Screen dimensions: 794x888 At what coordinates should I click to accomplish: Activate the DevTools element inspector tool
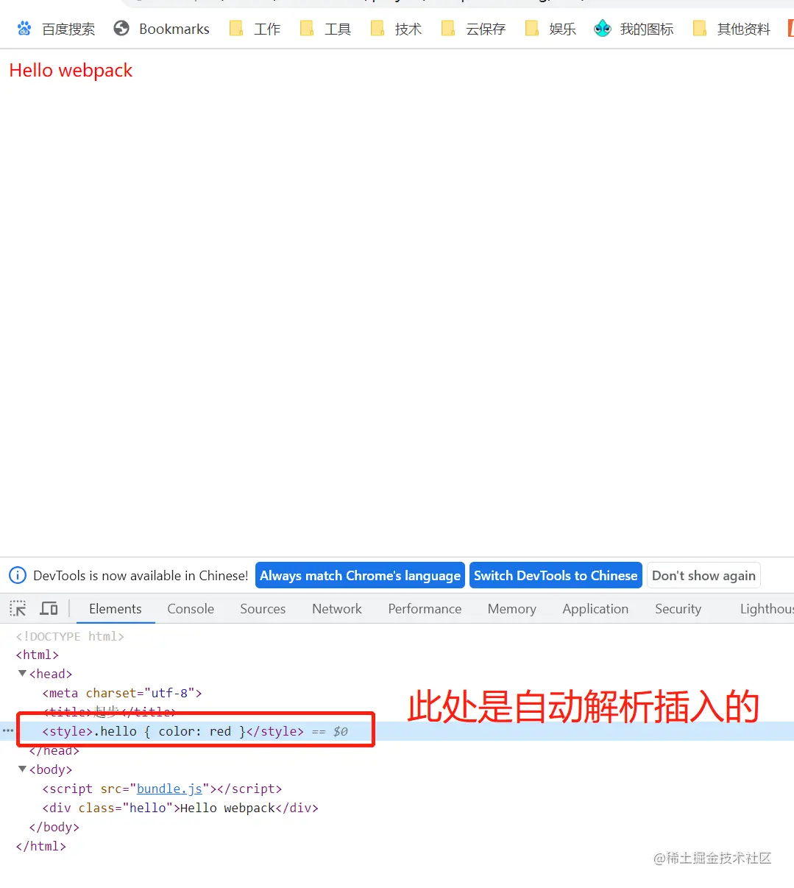pos(18,609)
